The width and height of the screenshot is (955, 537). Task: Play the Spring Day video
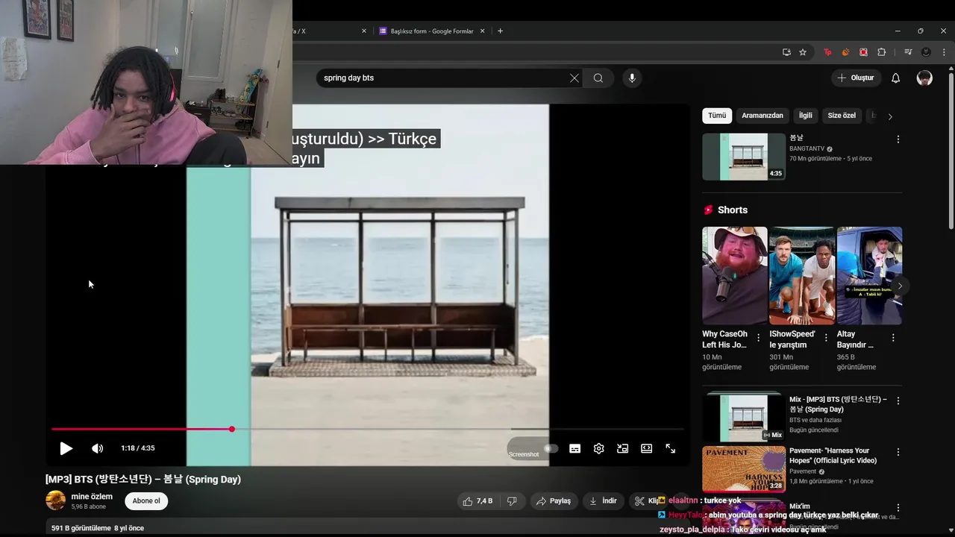[x=66, y=448]
